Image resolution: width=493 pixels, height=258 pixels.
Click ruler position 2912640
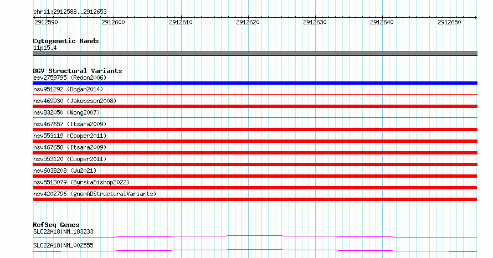(x=382, y=22)
